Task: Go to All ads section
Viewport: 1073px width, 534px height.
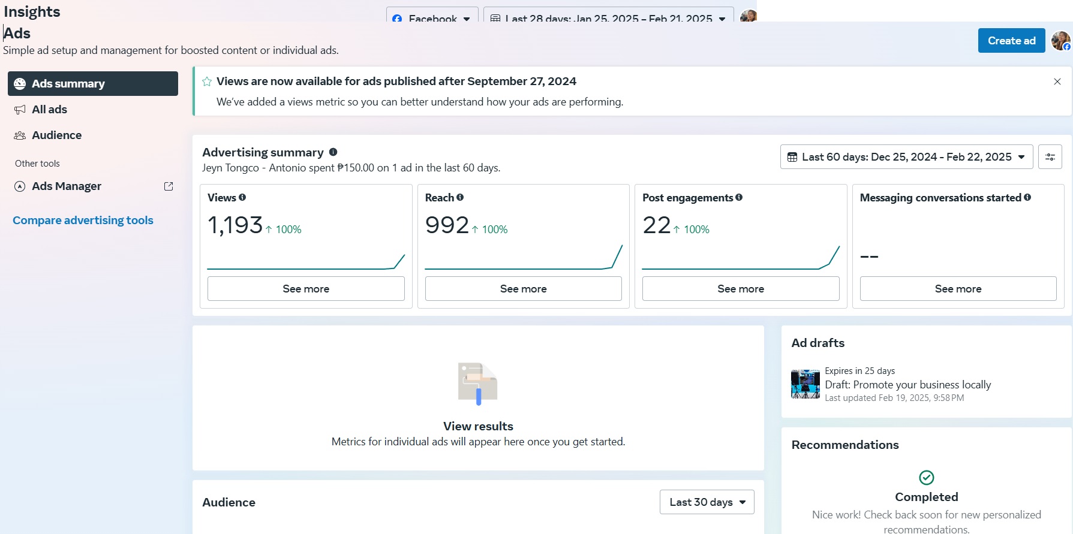Action: pyautogui.click(x=49, y=110)
